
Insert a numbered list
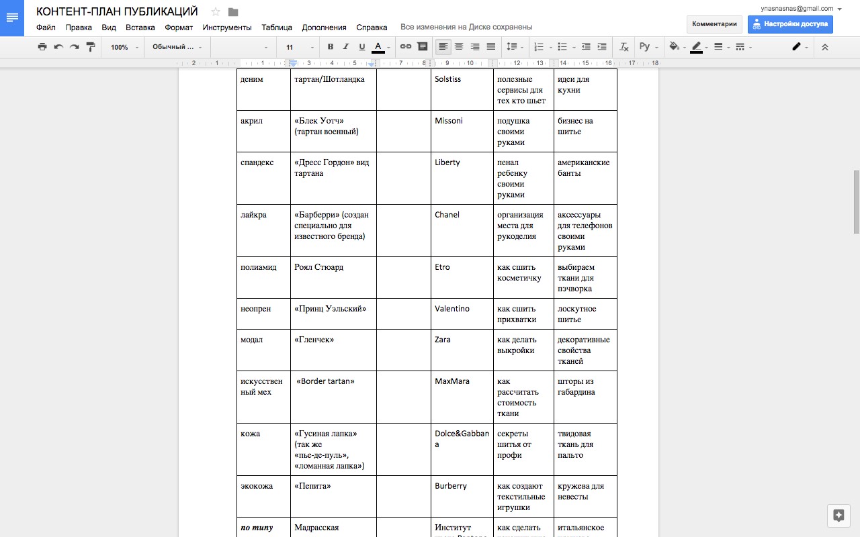click(x=538, y=47)
